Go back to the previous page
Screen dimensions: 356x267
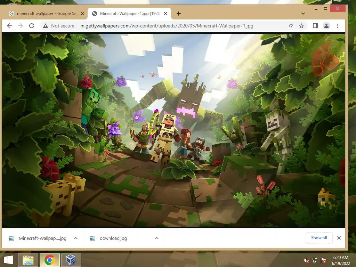[x=9, y=26]
